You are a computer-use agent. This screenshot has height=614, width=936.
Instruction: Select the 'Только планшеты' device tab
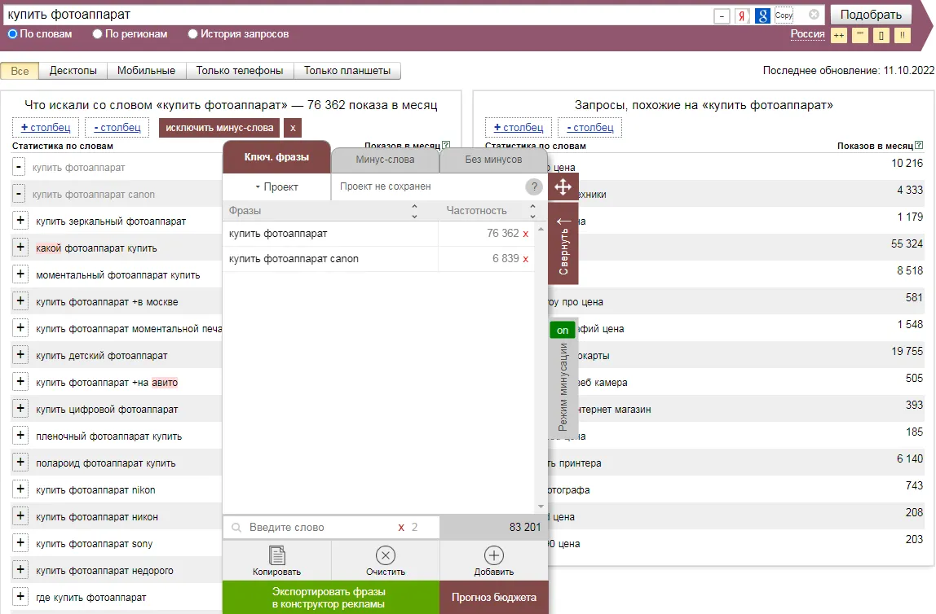[347, 71]
